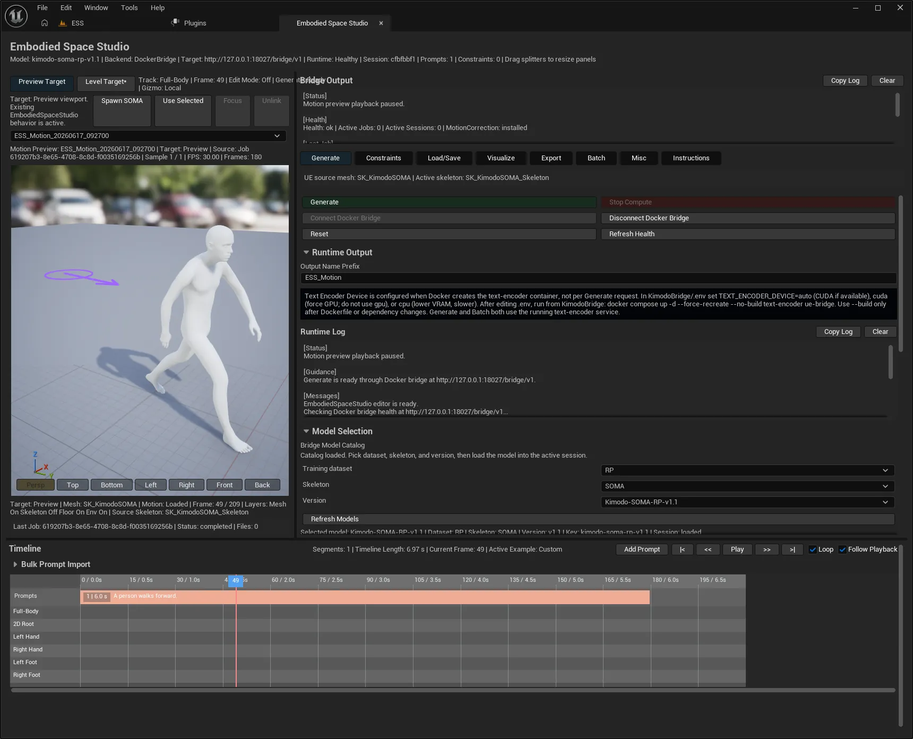Viewport: 913px width, 739px height.
Task: Select the Generate tab
Action: coord(325,158)
